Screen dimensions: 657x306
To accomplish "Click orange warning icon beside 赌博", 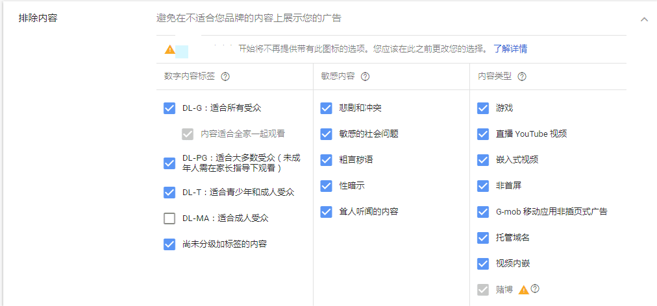I will (x=524, y=290).
